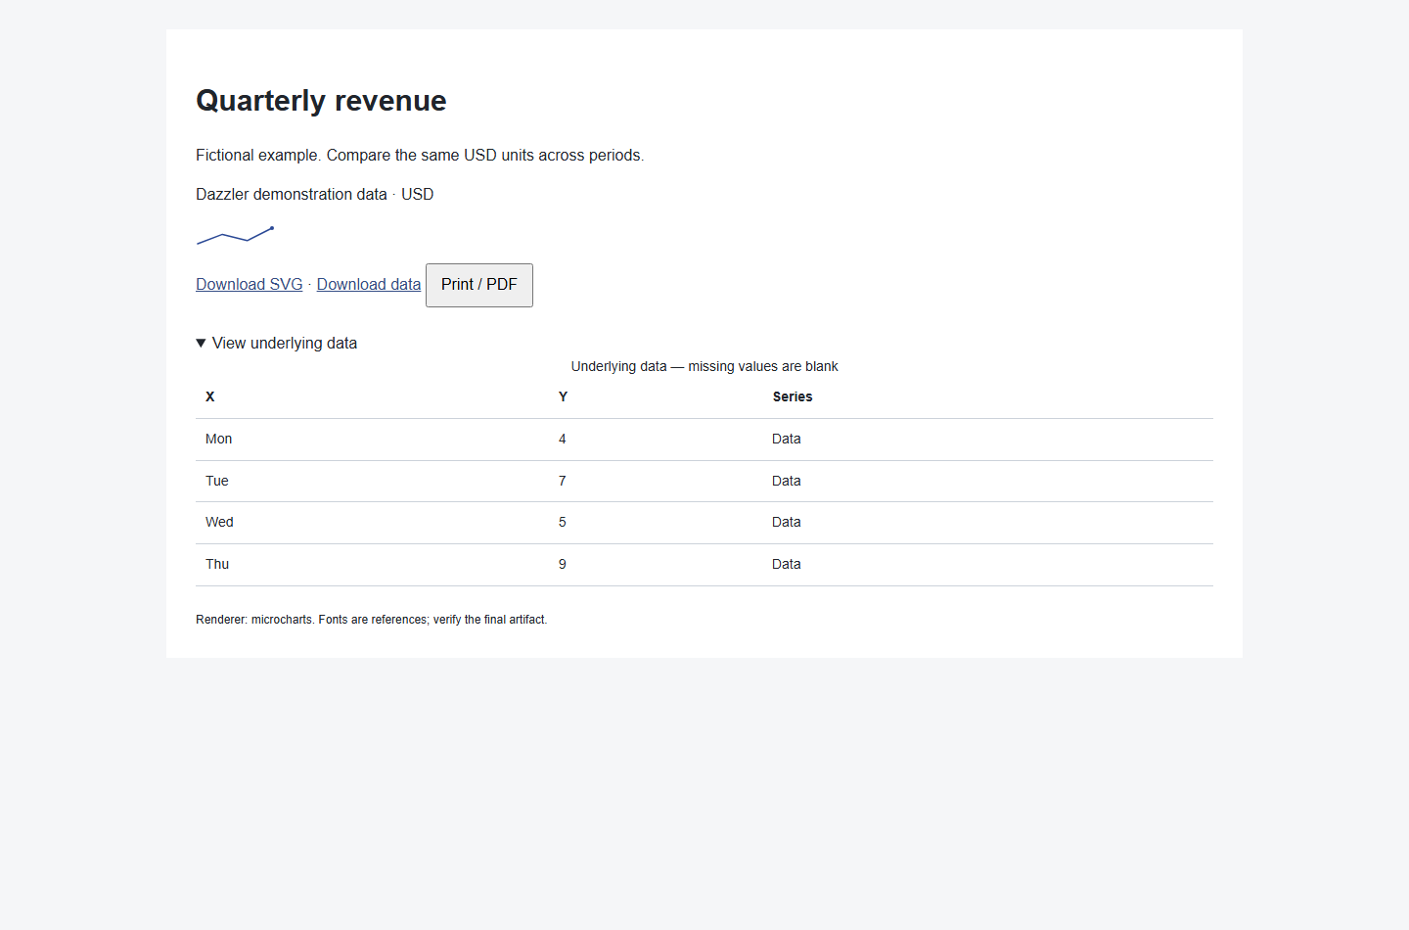Open the Download SVG link
Screen dimensions: 1409x930
pyautogui.click(x=250, y=284)
